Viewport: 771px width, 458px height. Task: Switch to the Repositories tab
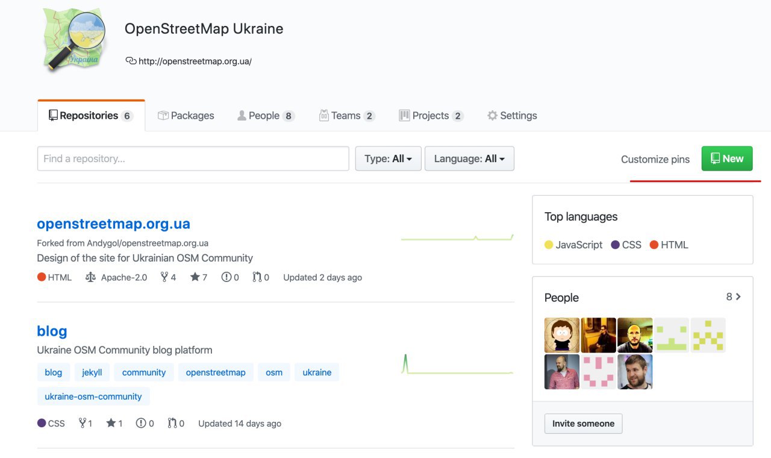pyautogui.click(x=91, y=116)
